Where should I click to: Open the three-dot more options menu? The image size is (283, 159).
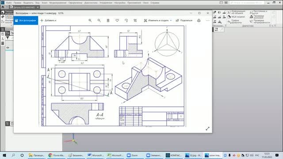click(208, 21)
